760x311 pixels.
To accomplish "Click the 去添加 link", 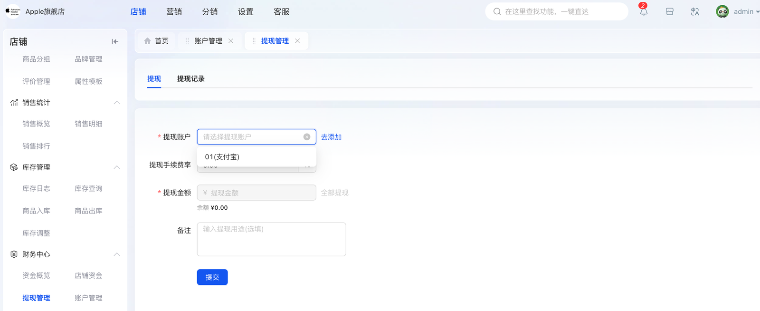I will coord(331,137).
